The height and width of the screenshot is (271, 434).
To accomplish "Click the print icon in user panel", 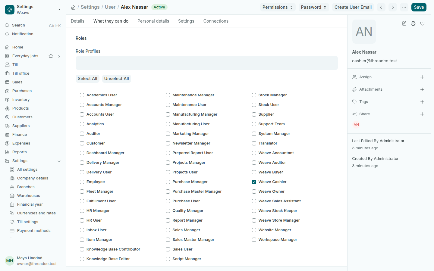I will tap(413, 23).
